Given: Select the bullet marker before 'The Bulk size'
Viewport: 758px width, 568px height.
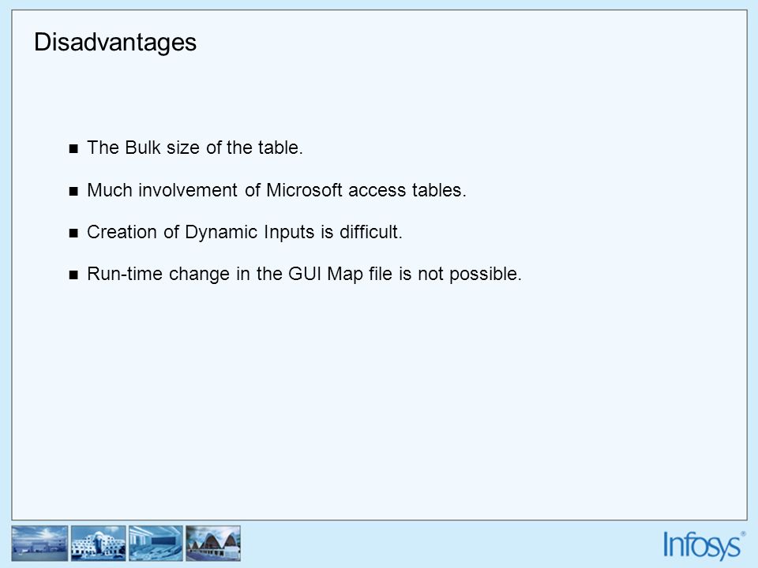Looking at the screenshot, I should [73, 148].
